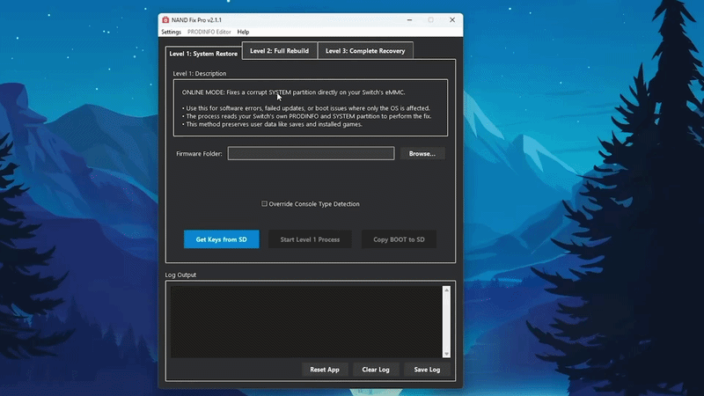The height and width of the screenshot is (396, 704).
Task: Click the Reset App button
Action: 325,370
